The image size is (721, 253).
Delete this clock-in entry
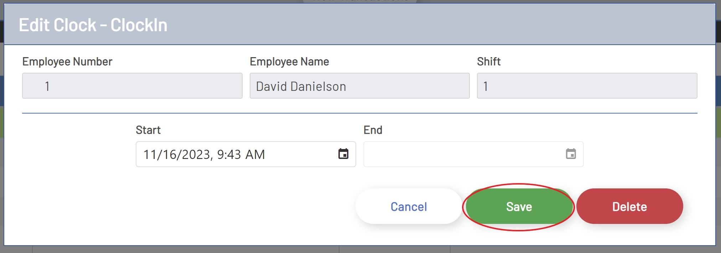(x=629, y=206)
